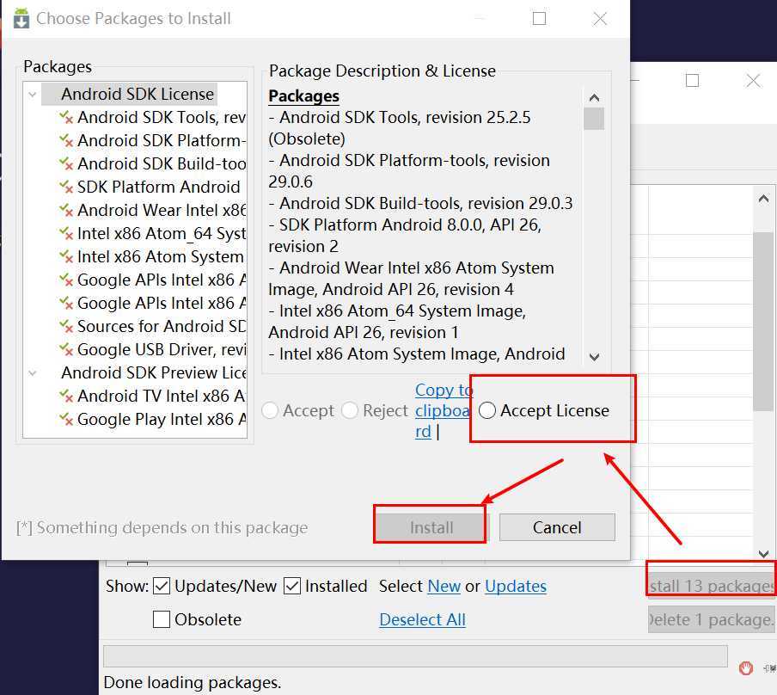
Task: Select Android SDK Preview Lice tree node
Action: coord(153,373)
